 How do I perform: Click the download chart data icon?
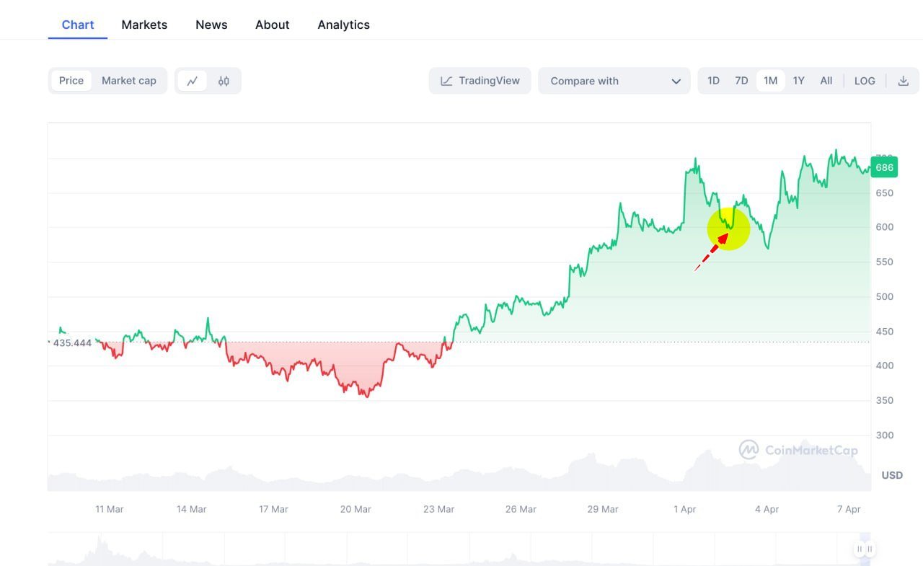pyautogui.click(x=903, y=81)
